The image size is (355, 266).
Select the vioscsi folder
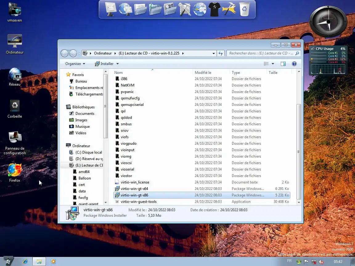(126, 163)
